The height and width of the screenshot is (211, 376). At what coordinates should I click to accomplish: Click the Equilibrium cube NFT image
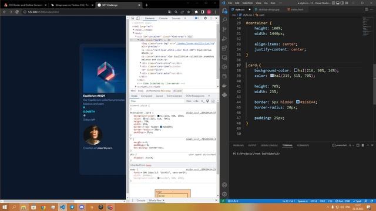(105, 70)
